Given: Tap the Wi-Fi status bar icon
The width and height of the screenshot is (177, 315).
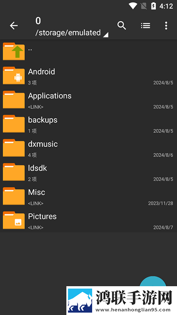Looking at the screenshot, I should [133, 6].
